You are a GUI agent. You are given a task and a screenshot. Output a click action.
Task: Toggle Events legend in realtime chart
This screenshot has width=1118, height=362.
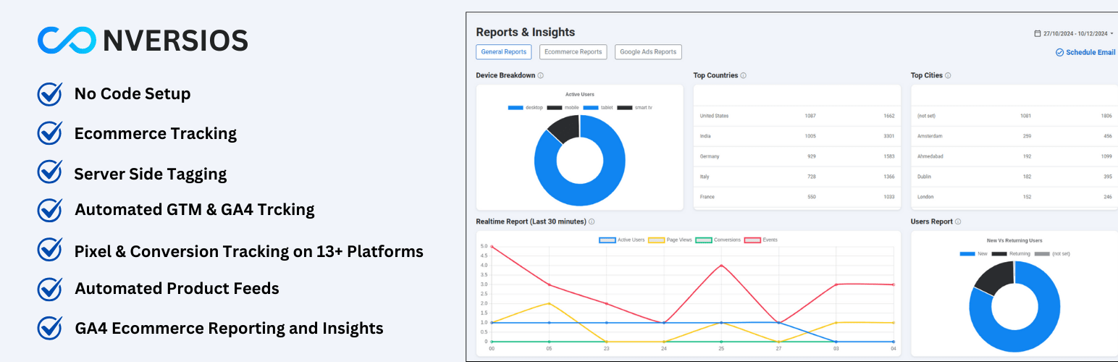tap(752, 240)
